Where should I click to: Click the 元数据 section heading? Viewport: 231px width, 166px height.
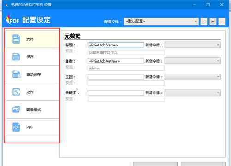[x=73, y=36]
